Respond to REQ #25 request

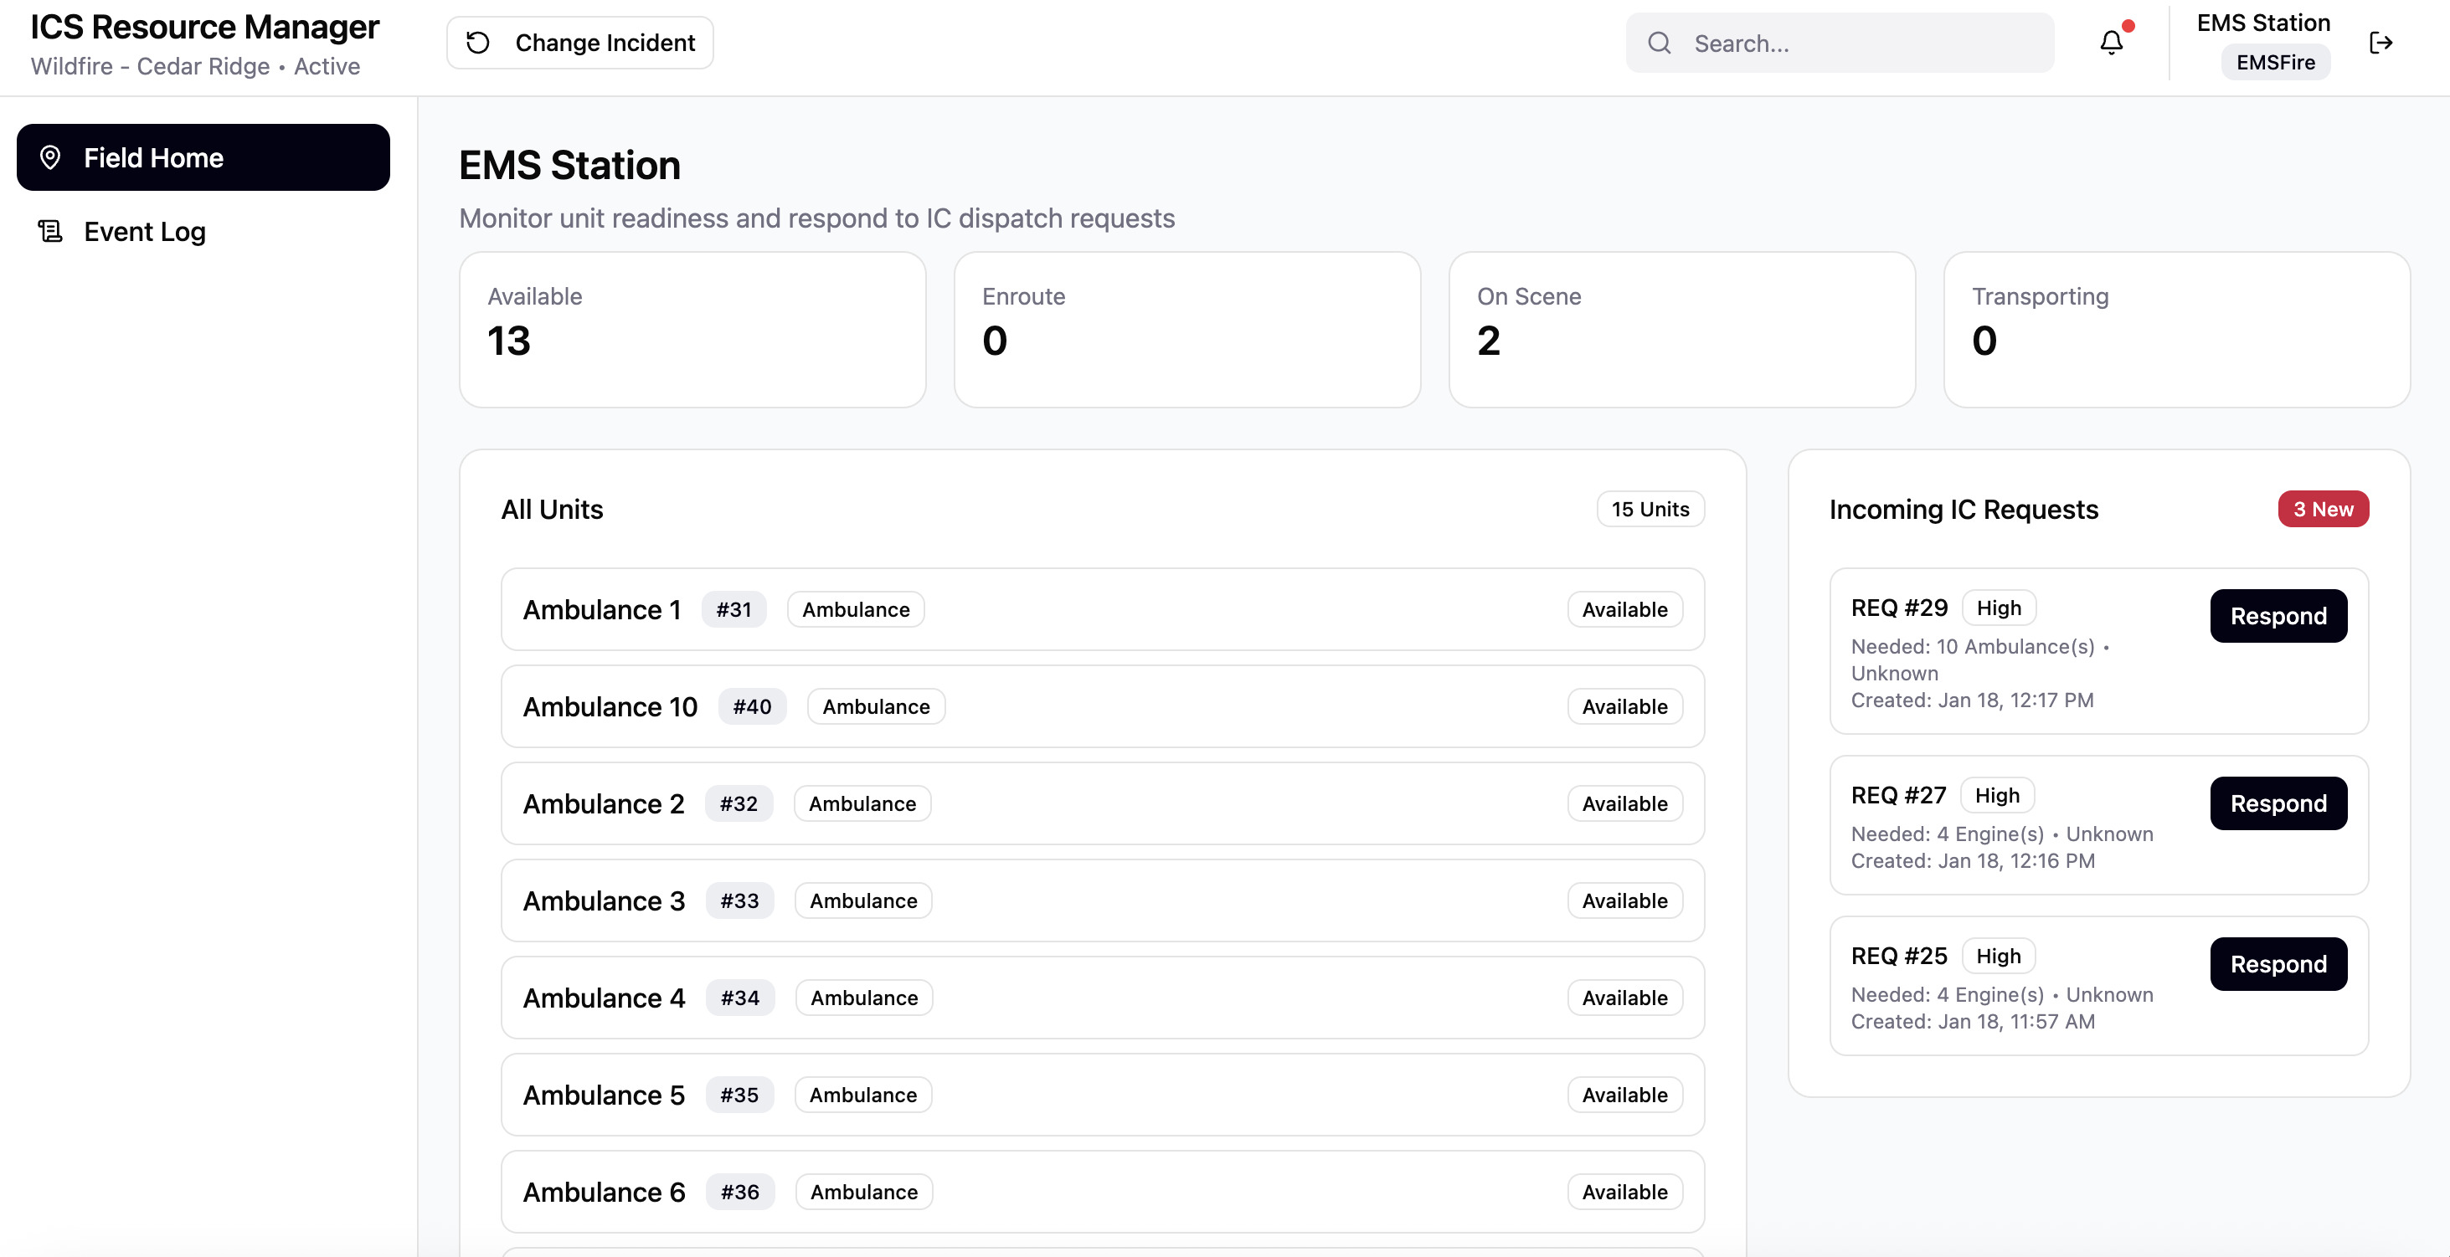click(2278, 964)
